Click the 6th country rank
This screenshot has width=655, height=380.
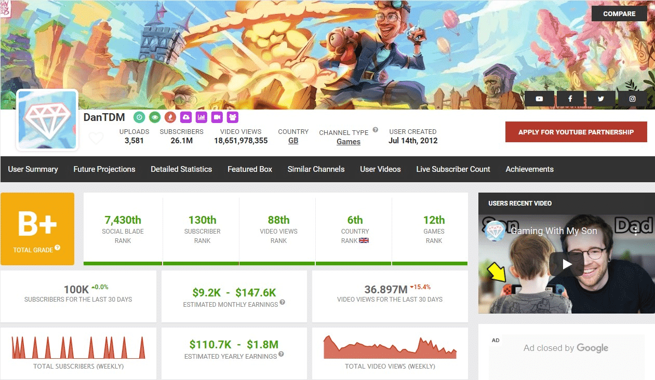click(x=355, y=220)
